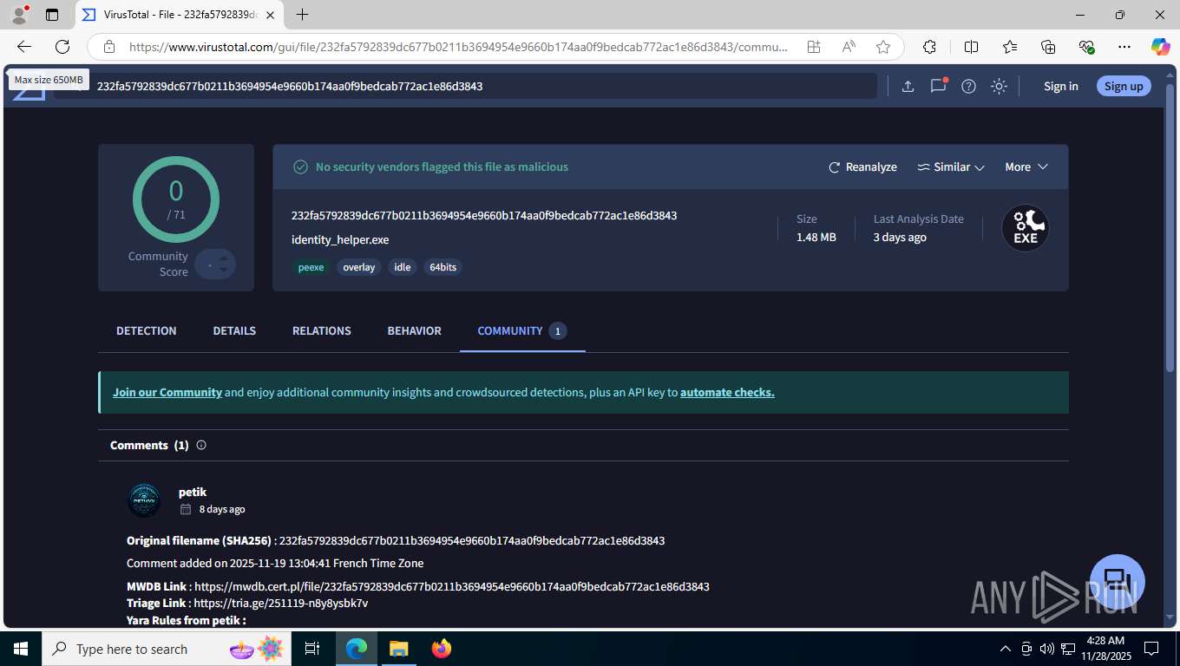
Task: Click the browser Back arrow
Action: point(24,47)
